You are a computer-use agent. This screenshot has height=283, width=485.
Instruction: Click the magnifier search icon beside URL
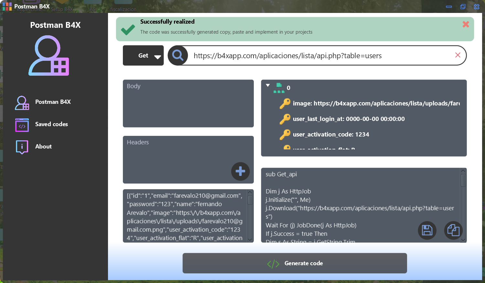[178, 55]
